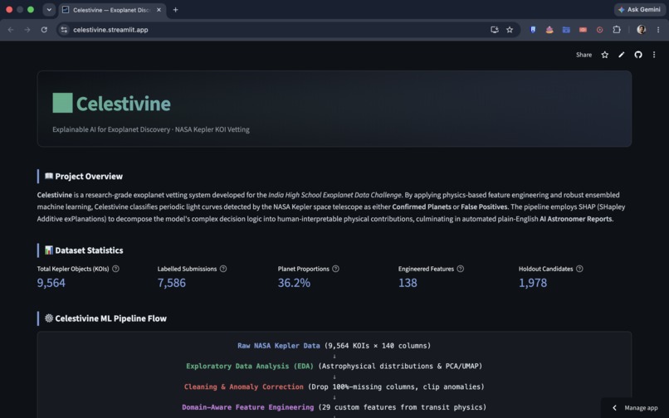The width and height of the screenshot is (669, 418).
Task: Click help icon next to Planet Proportions
Action: click(x=336, y=269)
